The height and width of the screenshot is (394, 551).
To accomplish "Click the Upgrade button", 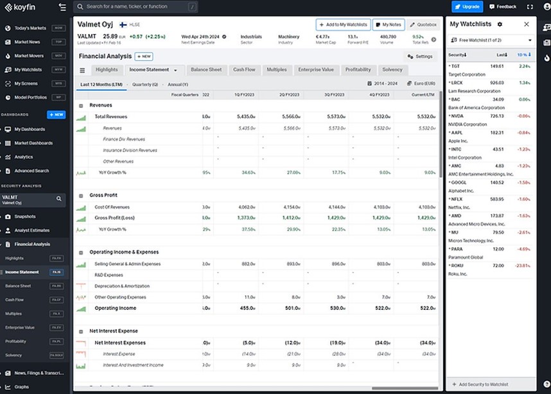I will pyautogui.click(x=467, y=6).
